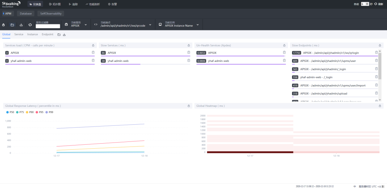Copy the yhadmin/upload endpoint entry
This screenshot has height=189, width=387.
[376, 93]
